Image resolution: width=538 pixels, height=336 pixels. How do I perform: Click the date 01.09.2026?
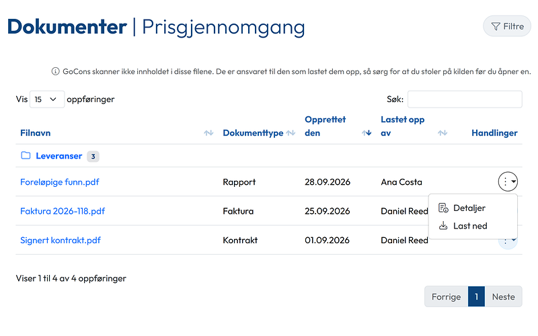click(x=327, y=240)
